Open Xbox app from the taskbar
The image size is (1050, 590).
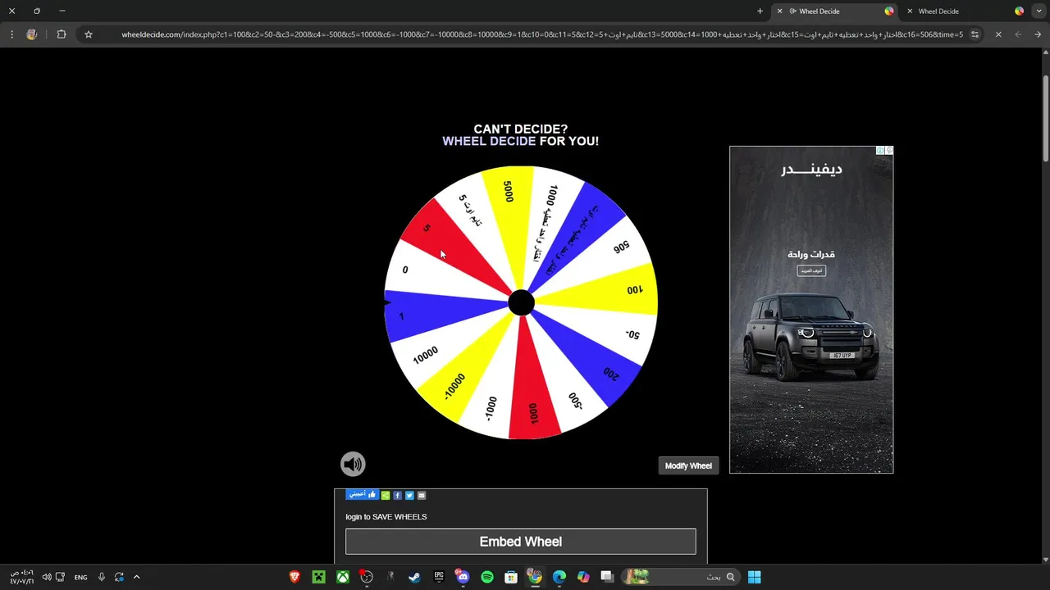pyautogui.click(x=343, y=577)
